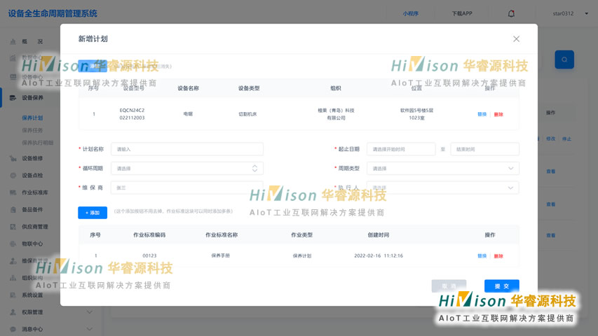Viewport: 598px width, 336px height.
Task: Click the 计划名称 input field
Action: [187, 149]
